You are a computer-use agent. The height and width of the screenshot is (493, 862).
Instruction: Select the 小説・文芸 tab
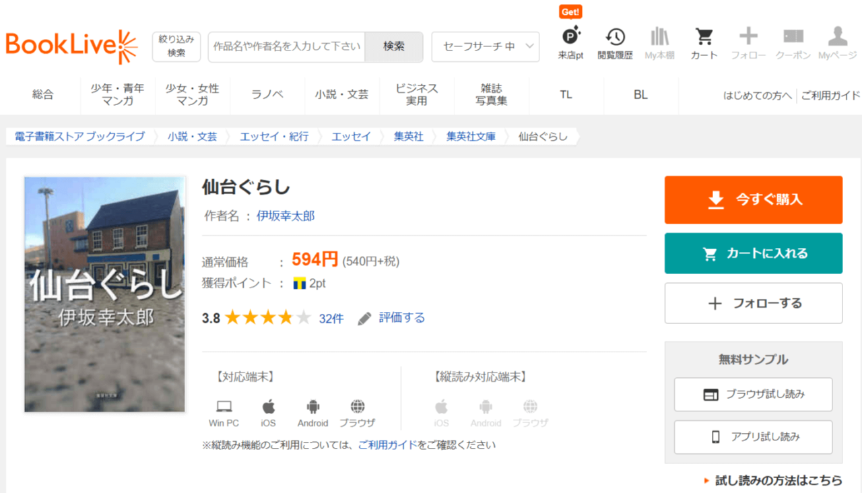(x=342, y=95)
